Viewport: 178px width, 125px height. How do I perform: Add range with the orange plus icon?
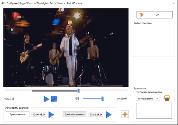(125, 114)
